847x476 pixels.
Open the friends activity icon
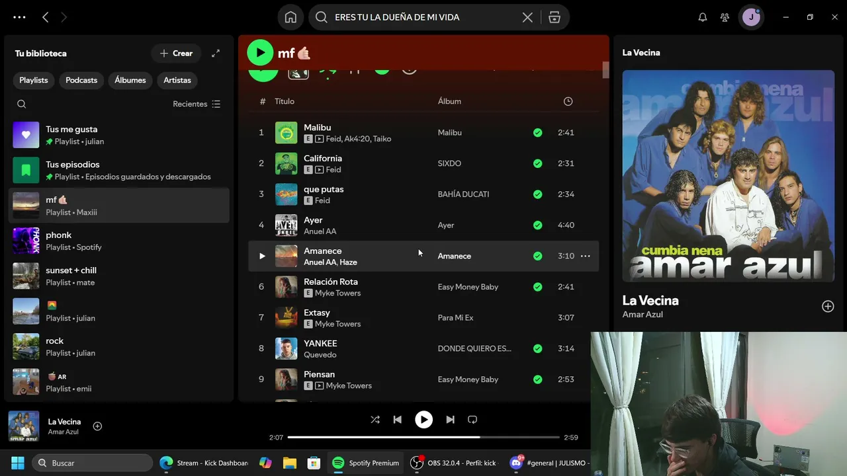[725, 17]
